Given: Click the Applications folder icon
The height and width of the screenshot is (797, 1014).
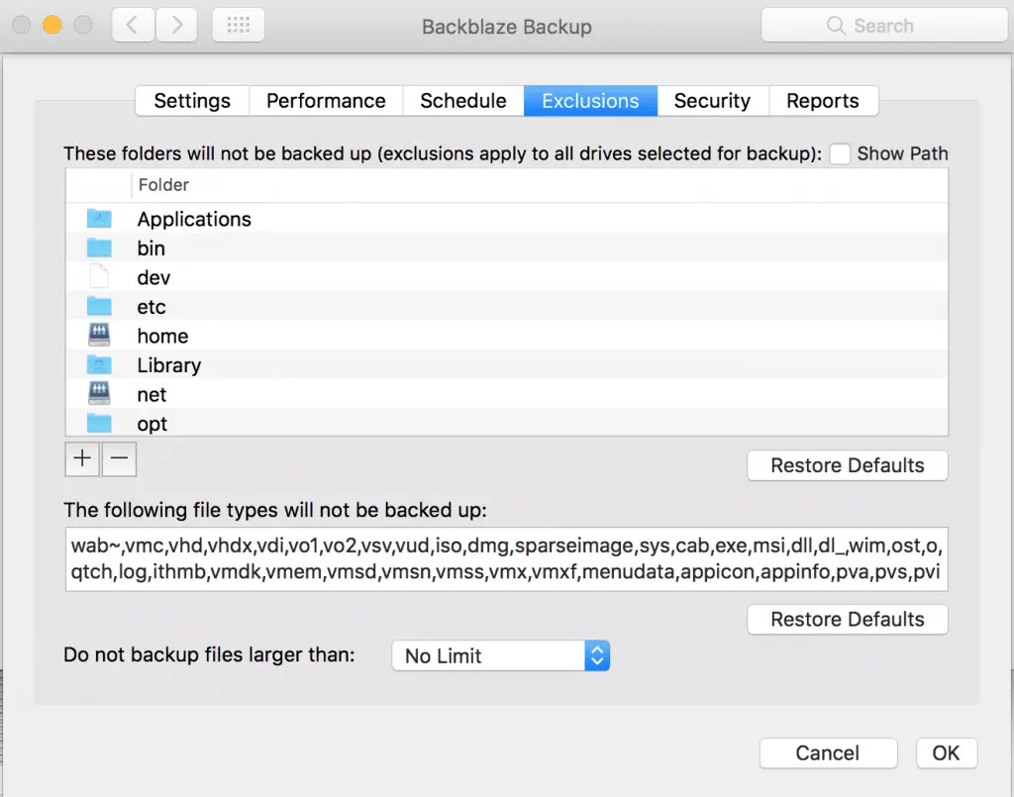Looking at the screenshot, I should point(99,219).
